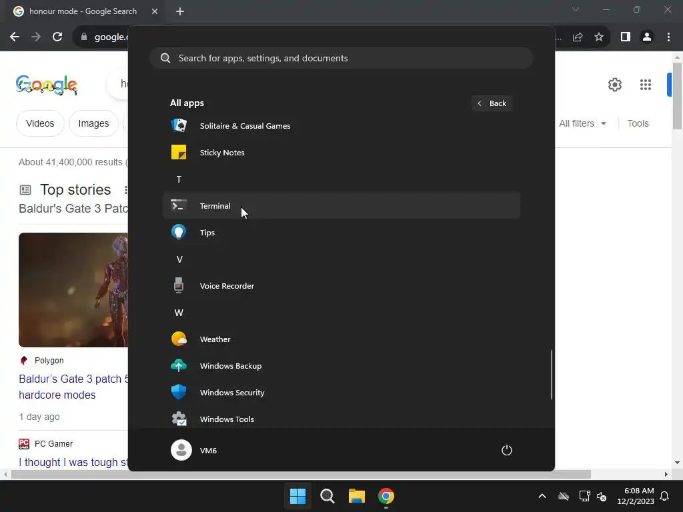The image size is (683, 512).
Task: Click the OneDrive cloud tray icon
Action: click(564, 496)
